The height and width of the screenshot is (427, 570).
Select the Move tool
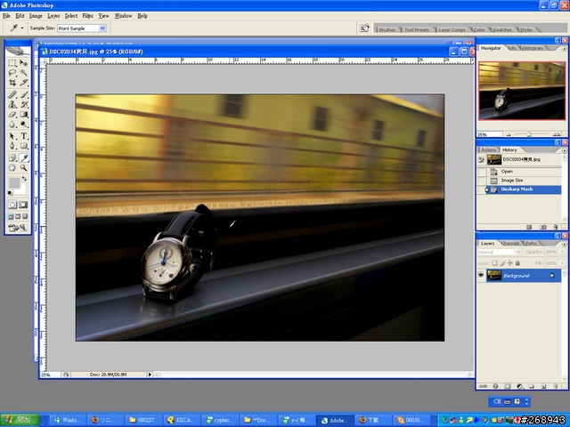tap(24, 63)
